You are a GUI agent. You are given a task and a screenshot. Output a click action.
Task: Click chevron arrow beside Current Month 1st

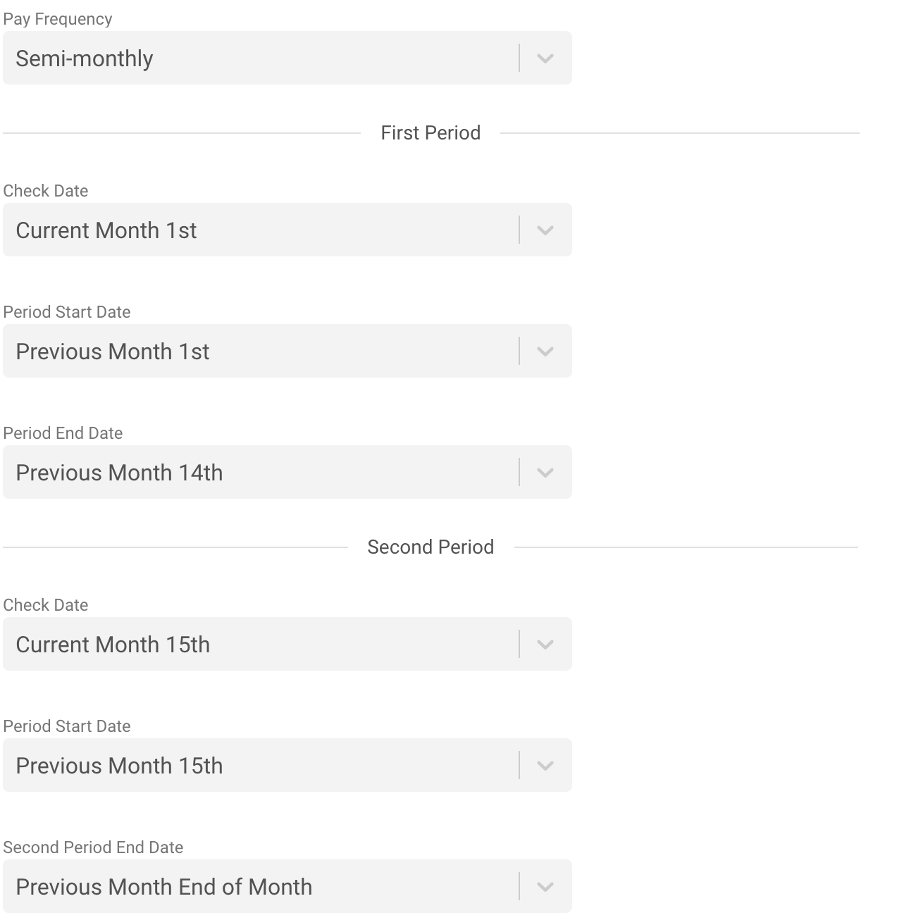tap(545, 230)
